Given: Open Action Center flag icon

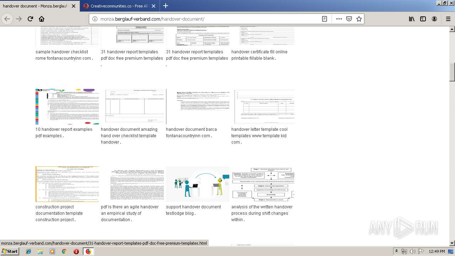Looking at the screenshot, I should pyautogui.click(x=421, y=251).
